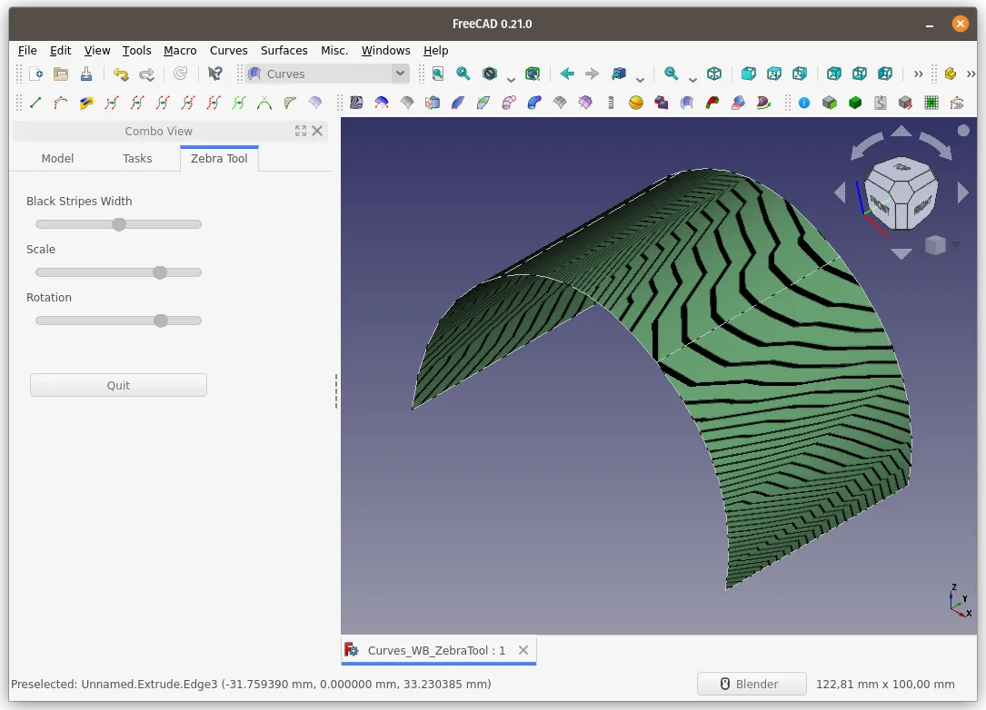
Task: Click the clipboard S icon
Action: tap(881, 103)
